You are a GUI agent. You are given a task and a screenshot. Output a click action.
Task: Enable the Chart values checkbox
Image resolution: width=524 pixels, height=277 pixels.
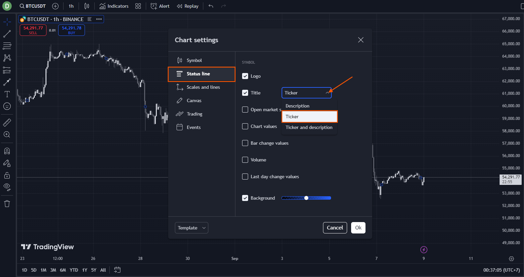click(245, 126)
